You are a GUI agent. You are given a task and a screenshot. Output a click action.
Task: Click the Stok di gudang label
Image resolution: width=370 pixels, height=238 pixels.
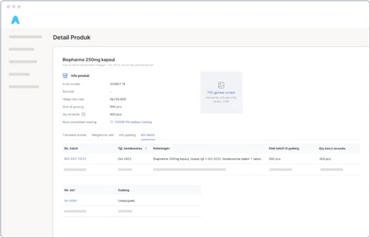[x=73, y=106]
